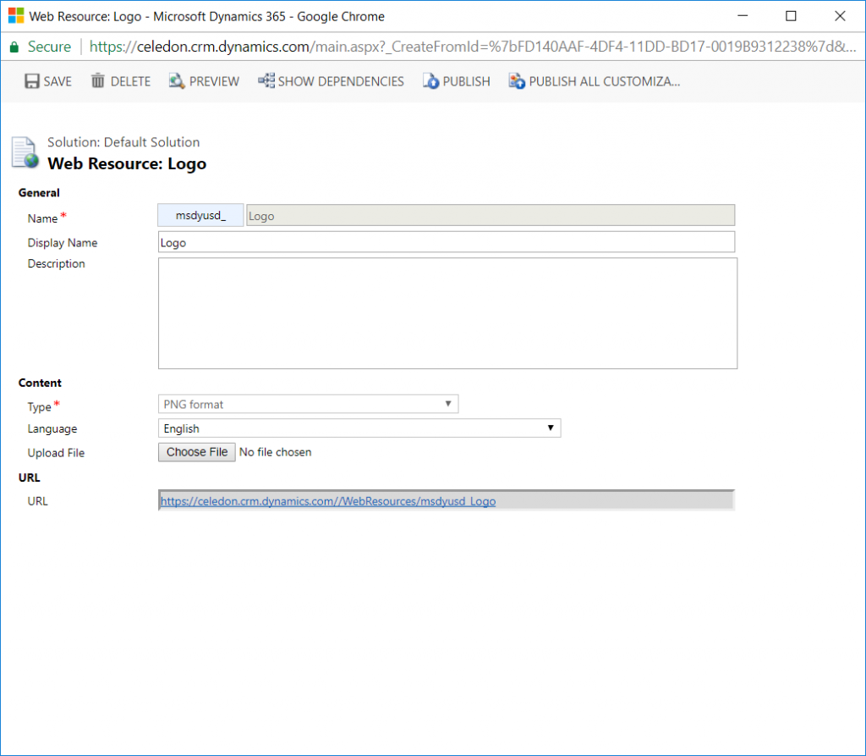The image size is (866, 756).
Task: Close the Web Resource window
Action: click(x=840, y=16)
